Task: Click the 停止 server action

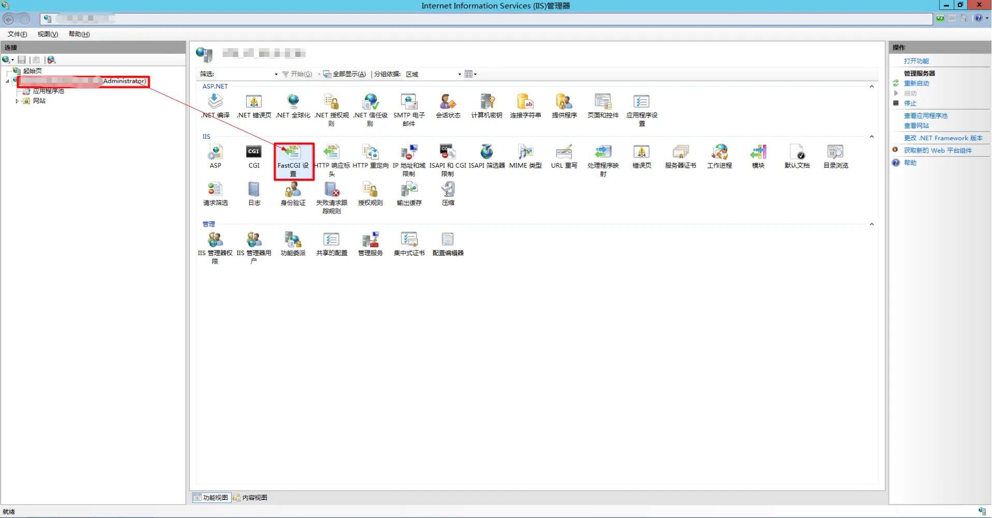Action: click(910, 103)
